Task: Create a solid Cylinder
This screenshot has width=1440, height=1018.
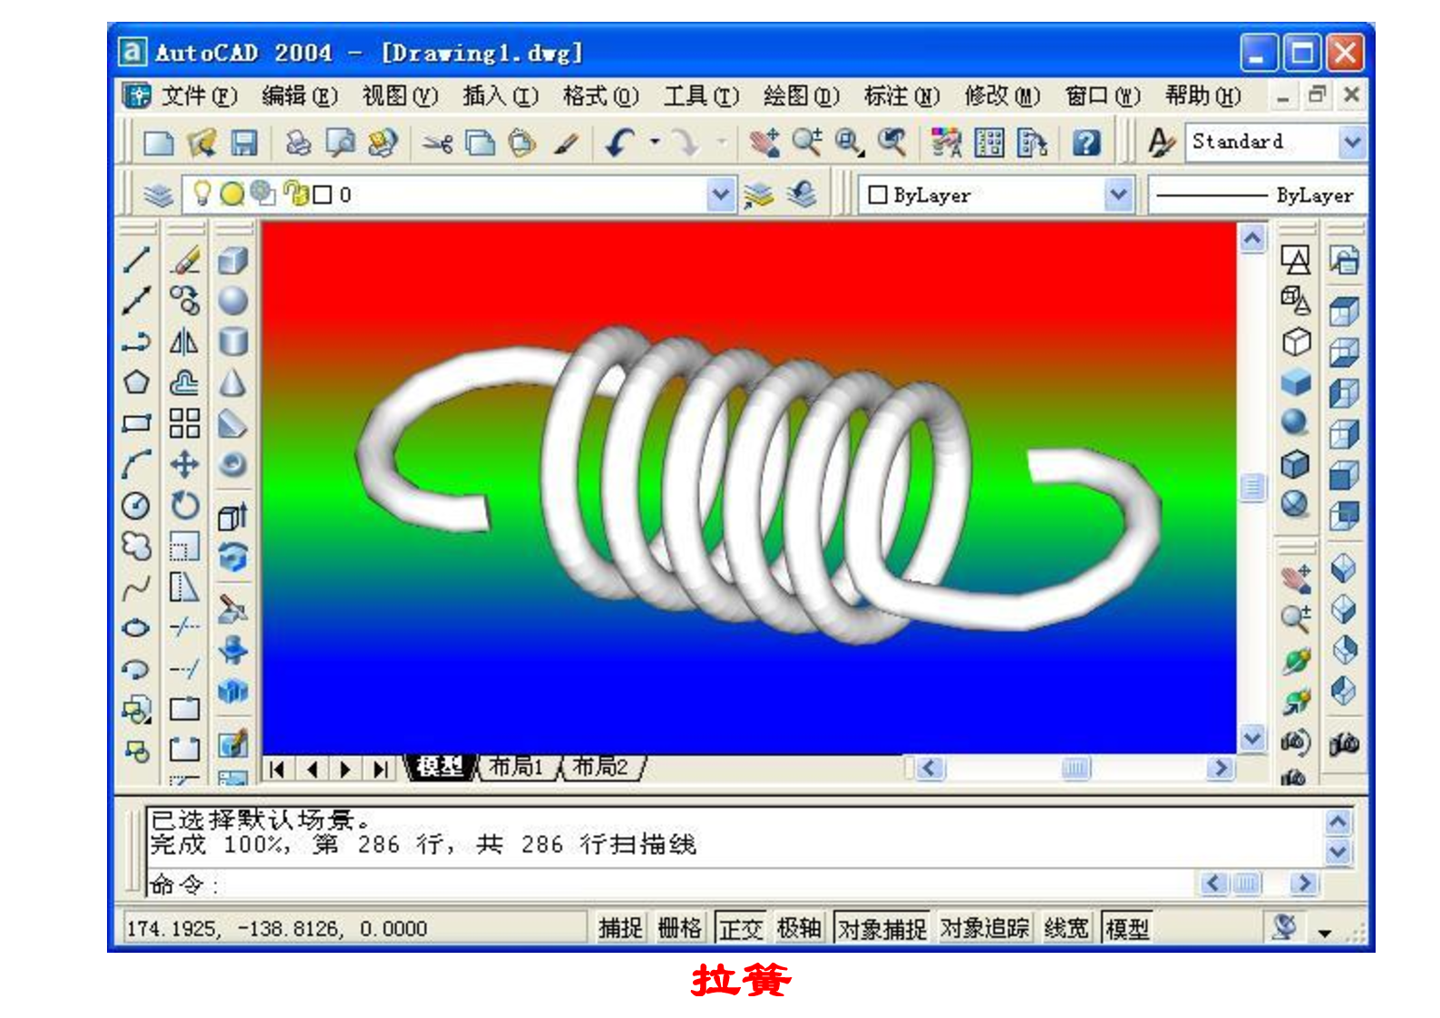Action: (x=233, y=342)
